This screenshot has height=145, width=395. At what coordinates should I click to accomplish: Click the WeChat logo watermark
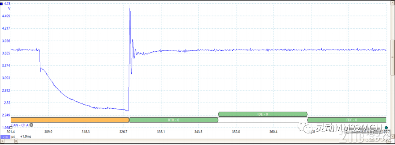(305, 127)
